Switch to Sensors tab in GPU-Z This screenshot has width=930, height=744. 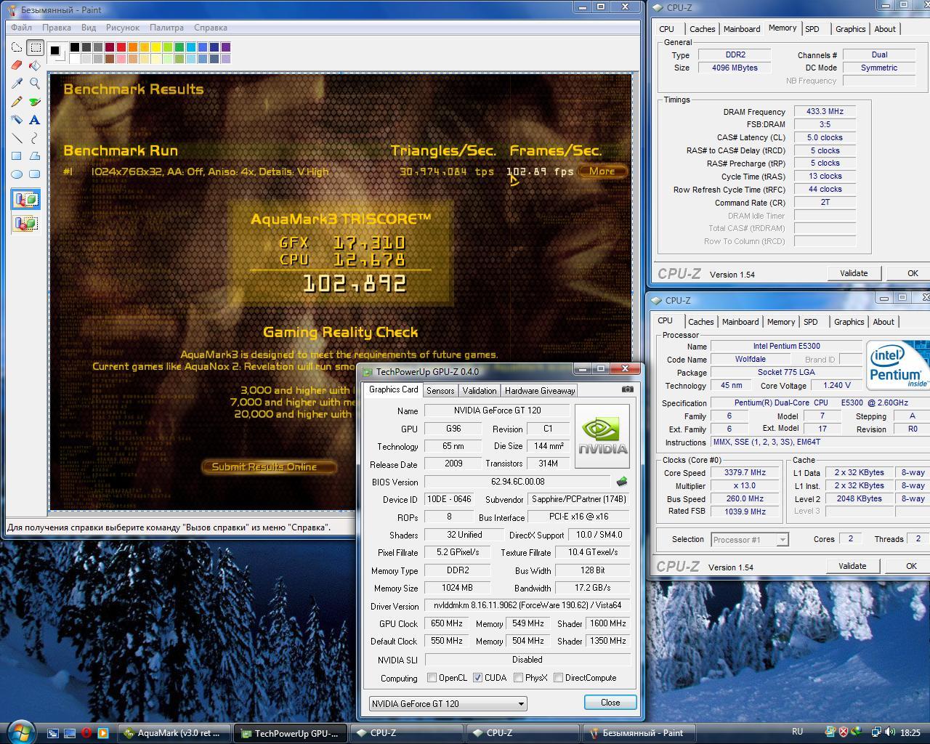click(x=440, y=391)
